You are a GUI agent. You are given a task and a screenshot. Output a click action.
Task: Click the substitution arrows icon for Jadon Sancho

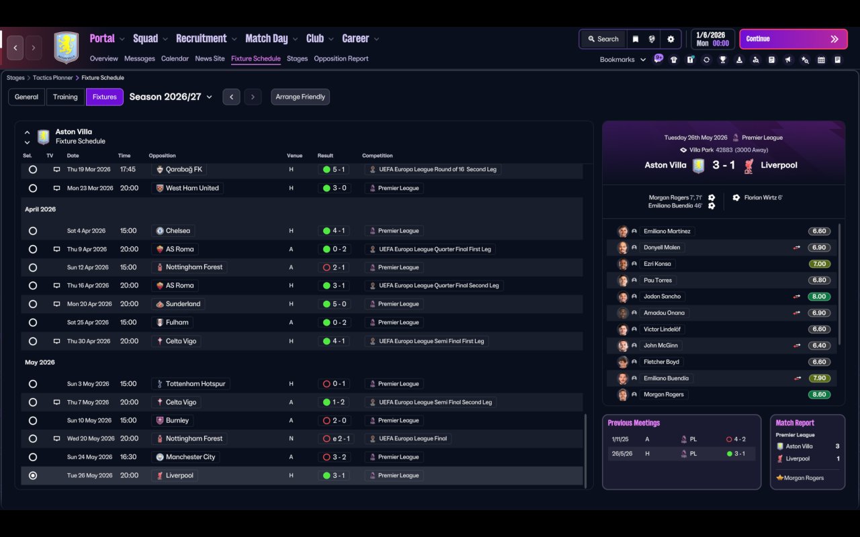pos(797,297)
